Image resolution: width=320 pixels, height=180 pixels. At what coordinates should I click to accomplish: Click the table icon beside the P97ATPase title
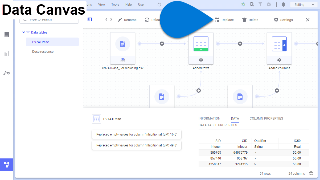click(96, 119)
